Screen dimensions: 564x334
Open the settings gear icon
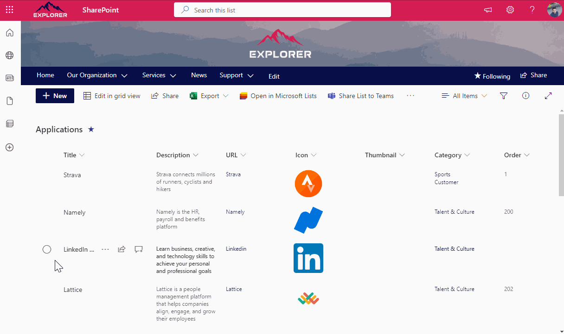[510, 10]
